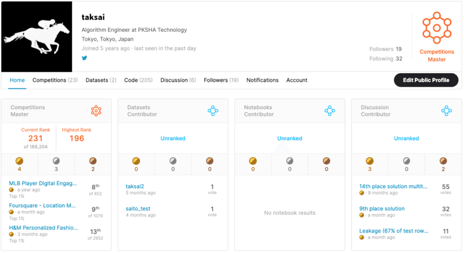This screenshot has height=253, width=464.
Task: Open Leakage (67% of test rows) discussion
Action: click(394, 231)
